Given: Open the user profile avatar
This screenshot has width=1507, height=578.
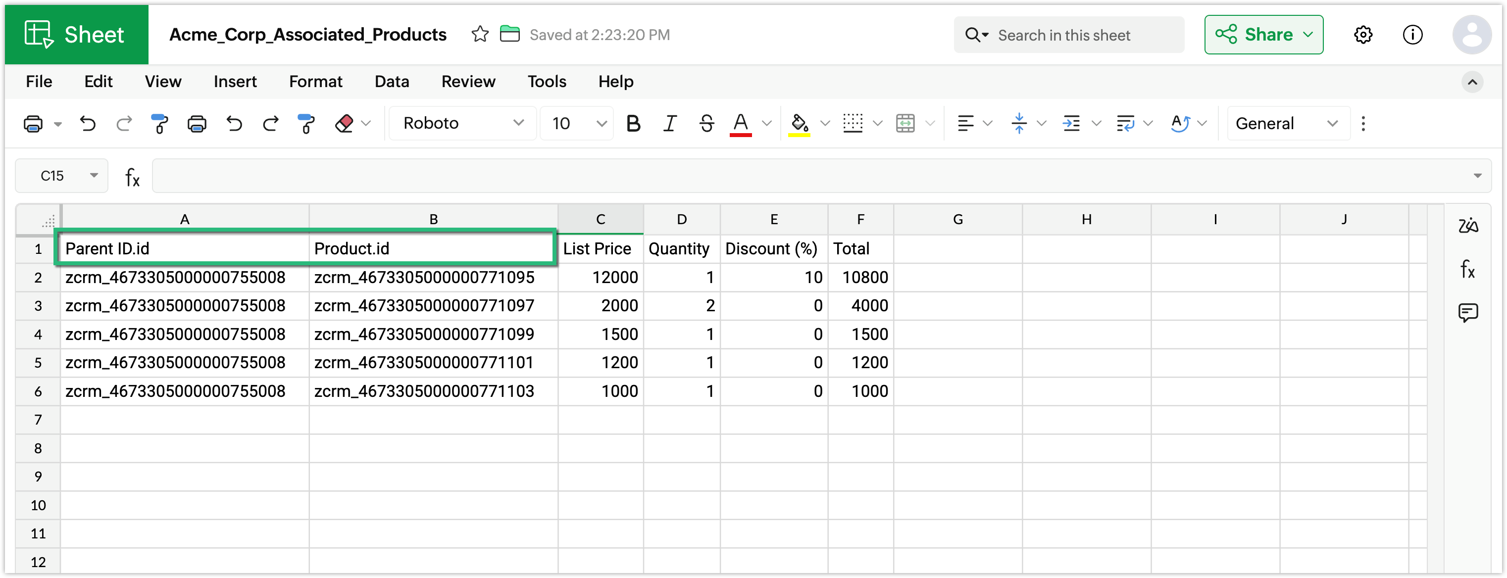Looking at the screenshot, I should [1472, 35].
